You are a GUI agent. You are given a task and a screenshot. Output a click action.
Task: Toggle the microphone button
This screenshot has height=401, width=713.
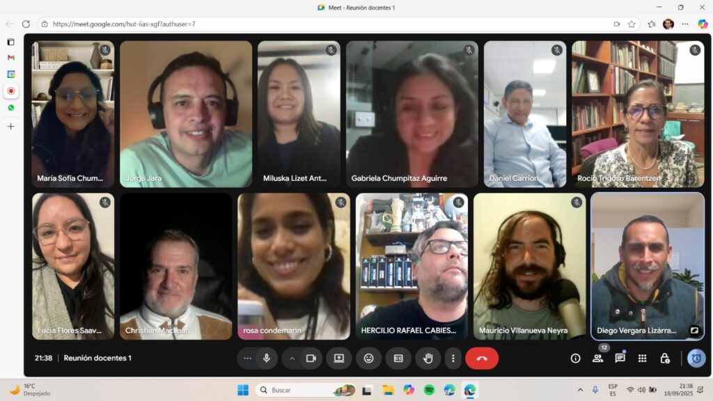pos(266,358)
